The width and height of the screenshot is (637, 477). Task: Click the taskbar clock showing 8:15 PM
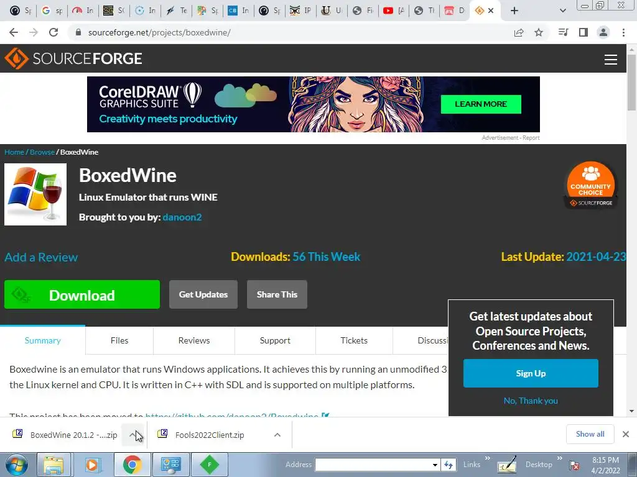[x=605, y=465]
